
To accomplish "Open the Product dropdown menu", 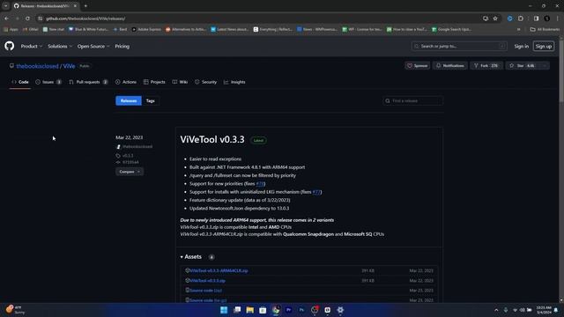I will pyautogui.click(x=32, y=47).
